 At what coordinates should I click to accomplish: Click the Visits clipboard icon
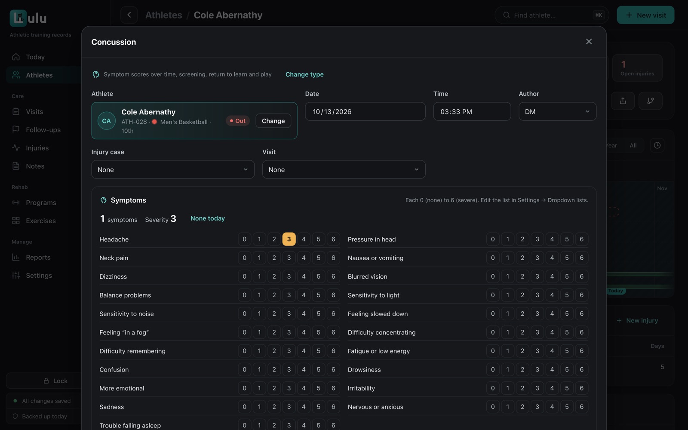(x=16, y=111)
